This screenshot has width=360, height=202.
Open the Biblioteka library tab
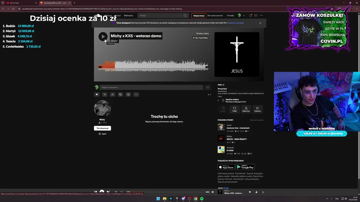129,15
